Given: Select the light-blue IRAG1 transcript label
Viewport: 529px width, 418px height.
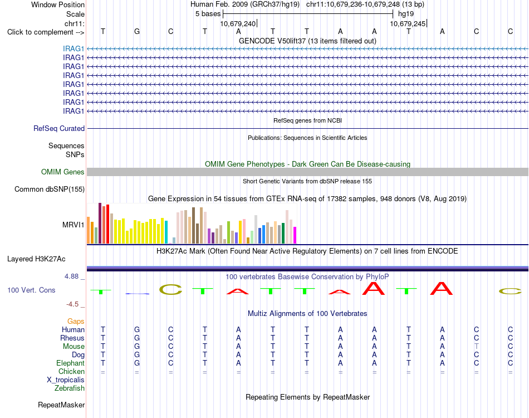Looking at the screenshot, I should tap(73, 49).
